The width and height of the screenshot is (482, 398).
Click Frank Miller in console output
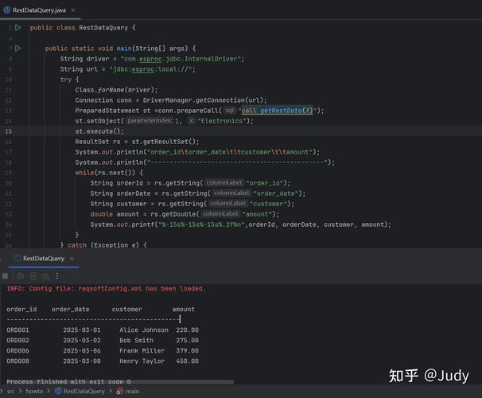pyautogui.click(x=142, y=350)
